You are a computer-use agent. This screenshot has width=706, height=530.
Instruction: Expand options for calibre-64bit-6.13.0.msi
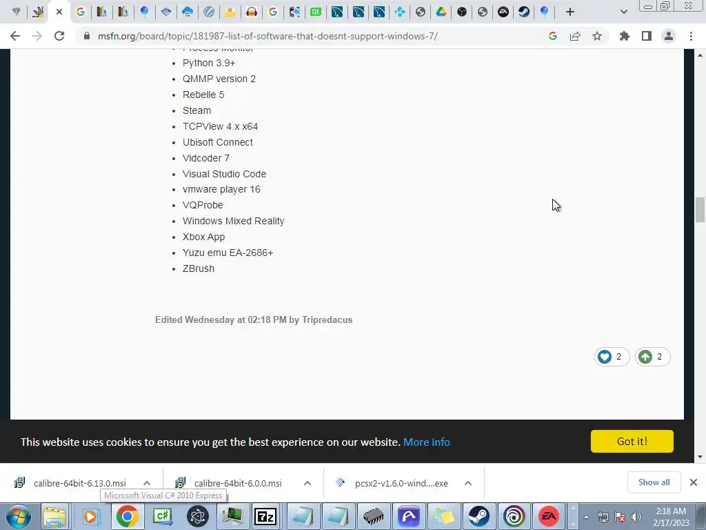click(x=147, y=483)
